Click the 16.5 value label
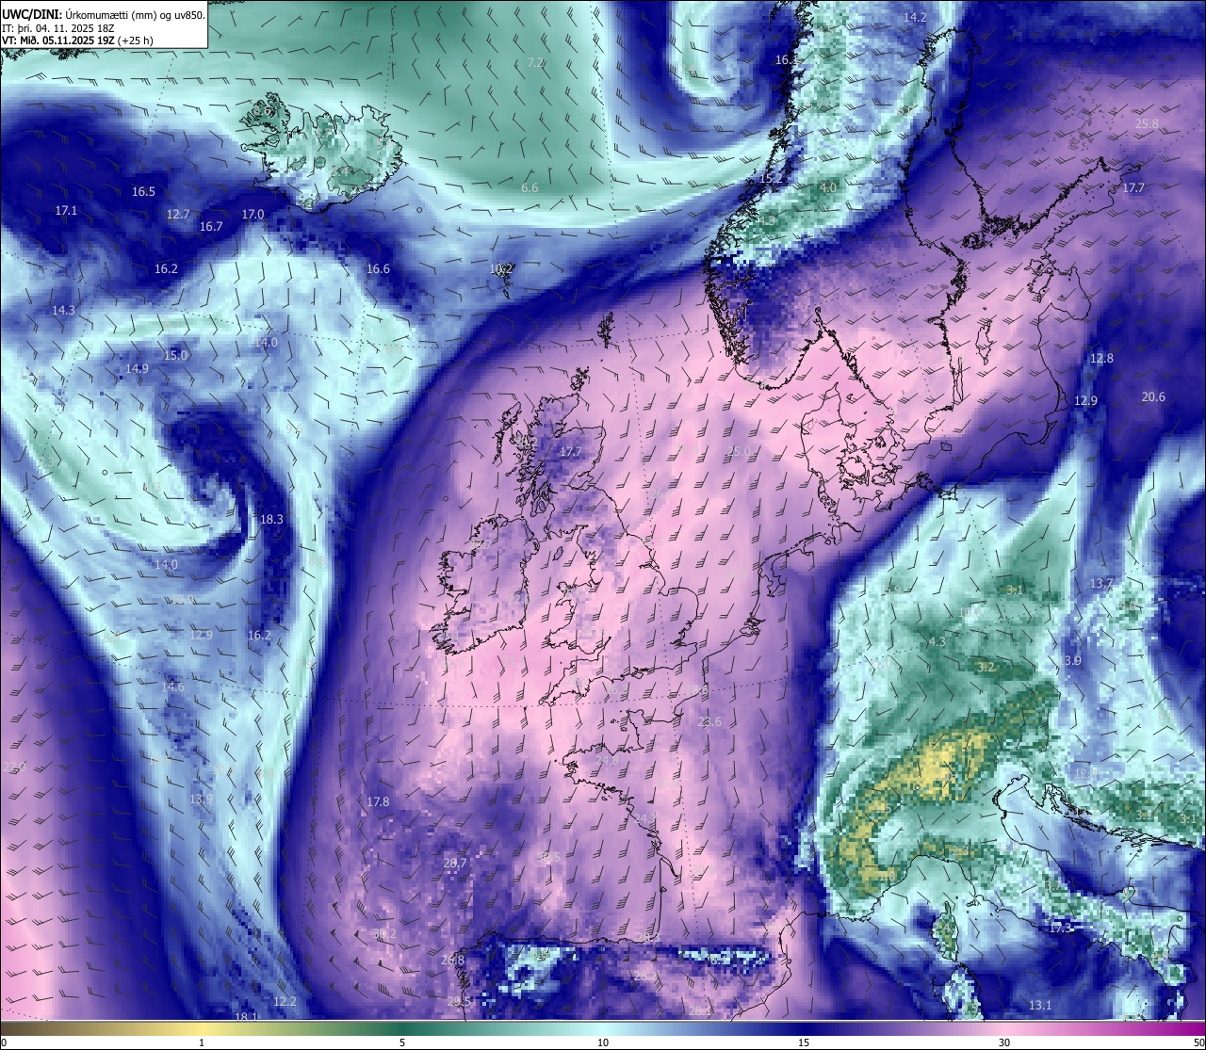Screen dimensions: 1206x1050 click(143, 191)
